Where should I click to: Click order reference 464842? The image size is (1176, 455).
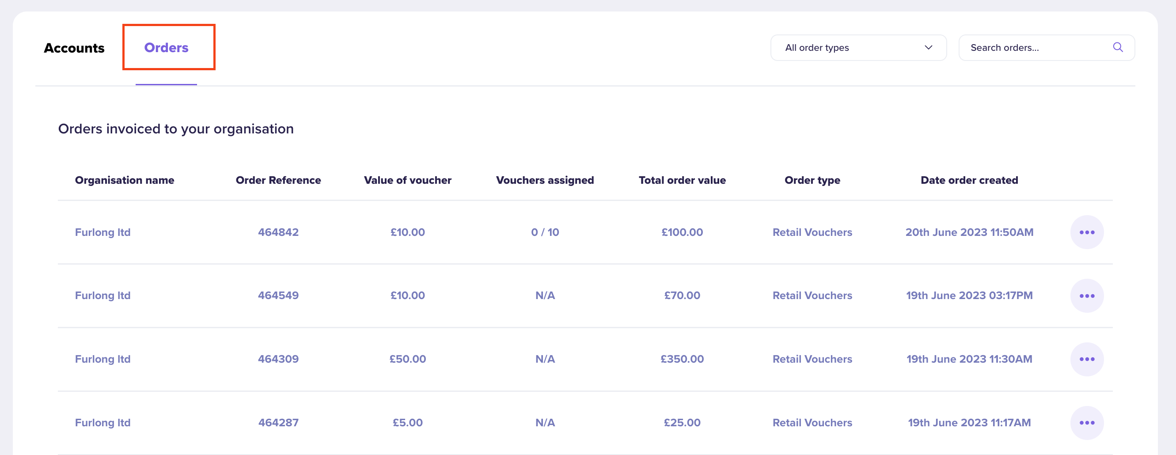click(278, 232)
